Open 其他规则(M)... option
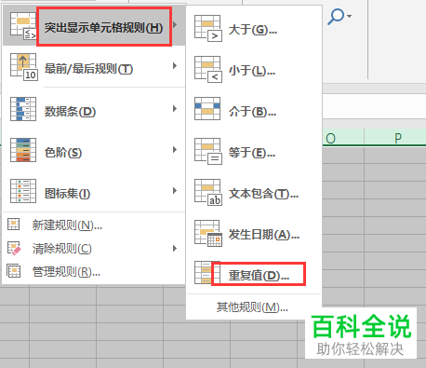 coord(254,307)
